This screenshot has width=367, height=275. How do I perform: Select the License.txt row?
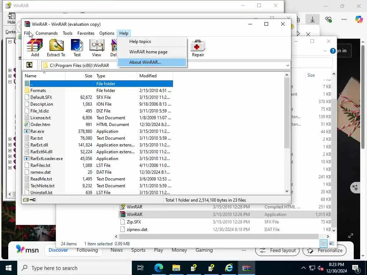tap(98, 117)
